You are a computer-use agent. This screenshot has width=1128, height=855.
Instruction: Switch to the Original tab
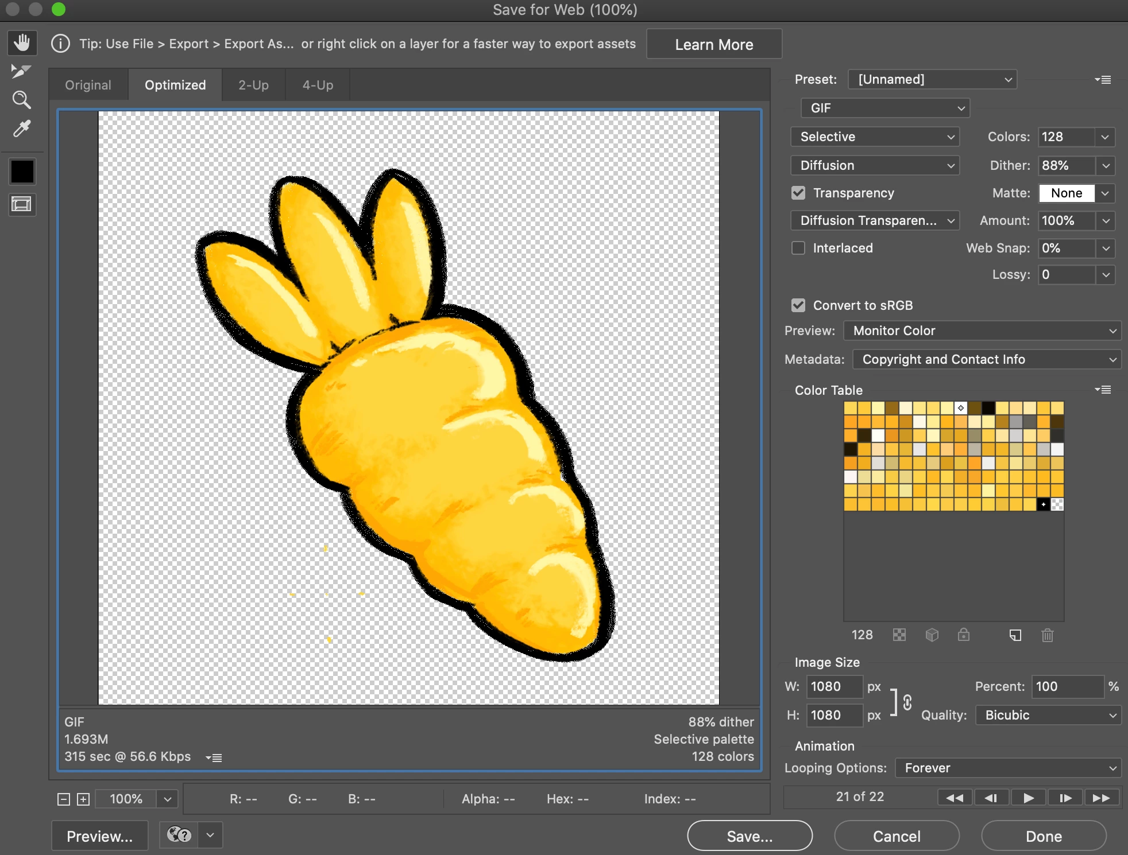click(x=88, y=85)
